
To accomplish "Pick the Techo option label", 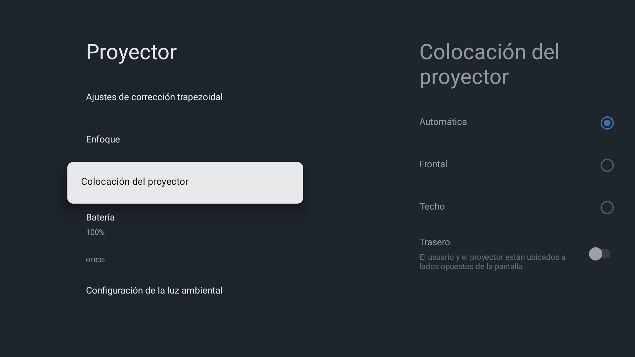I will click(432, 207).
